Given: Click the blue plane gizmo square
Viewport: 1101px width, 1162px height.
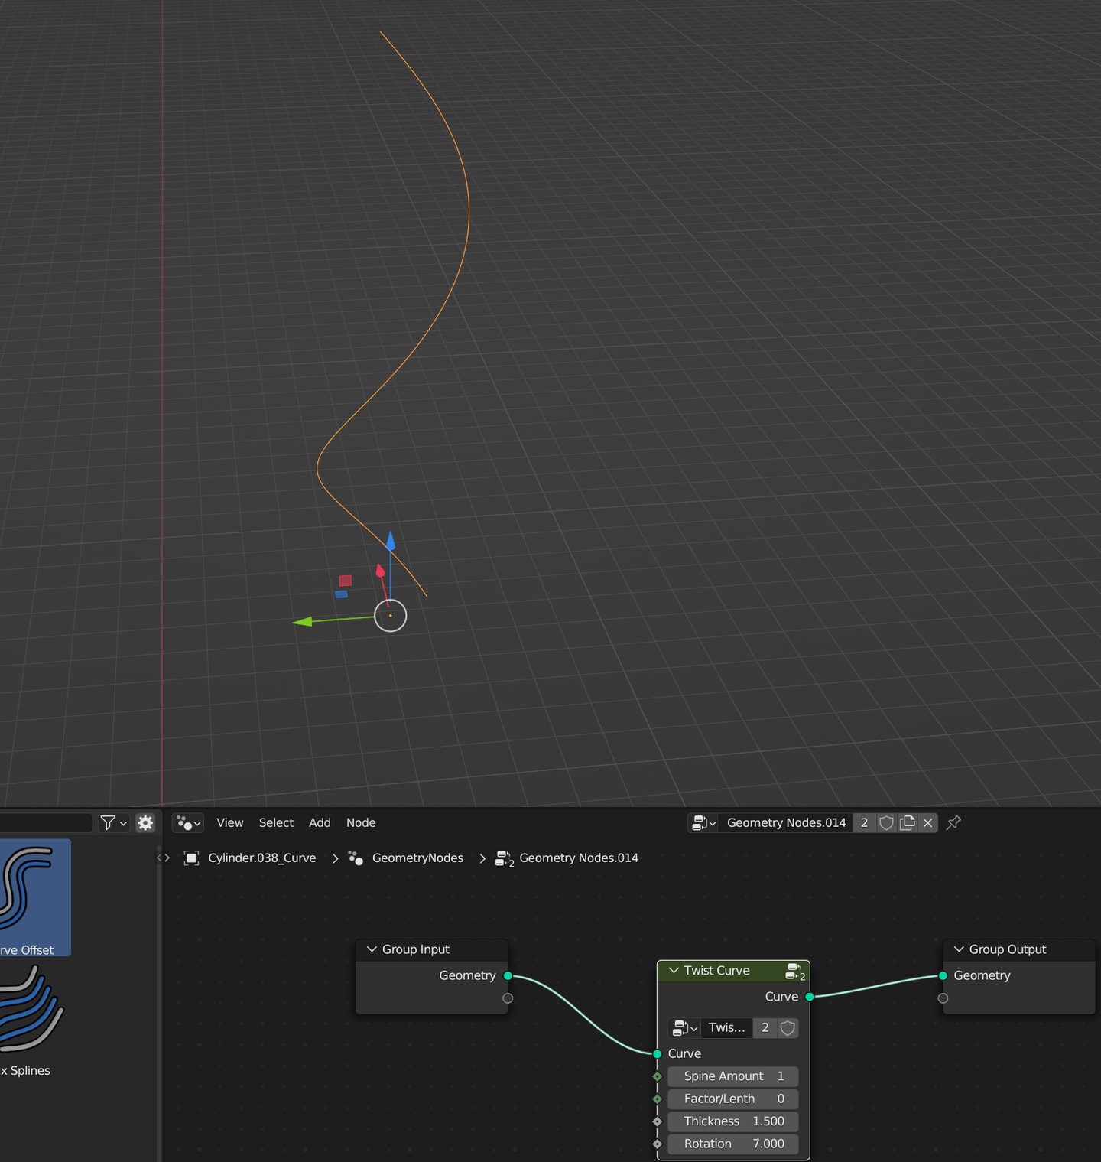Looking at the screenshot, I should [341, 594].
